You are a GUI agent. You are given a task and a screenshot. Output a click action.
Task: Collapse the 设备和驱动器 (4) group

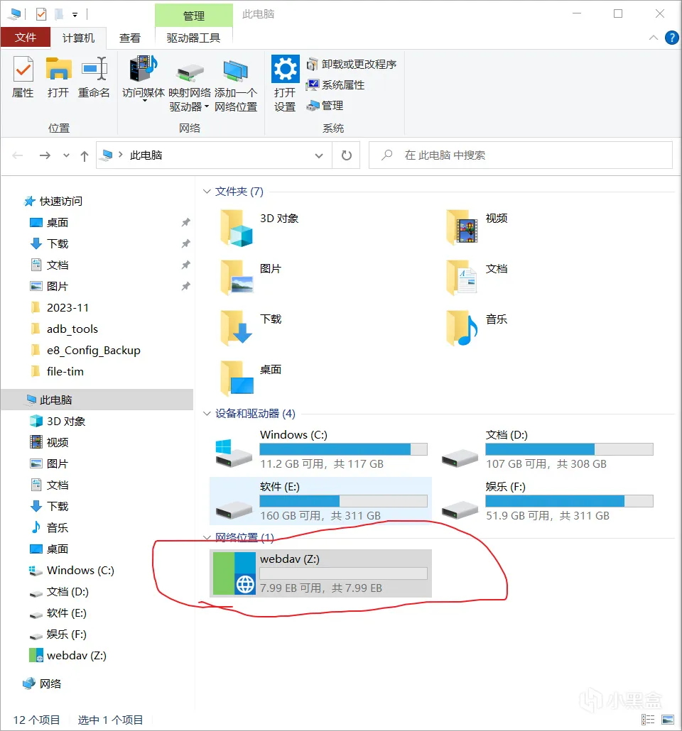pos(207,414)
